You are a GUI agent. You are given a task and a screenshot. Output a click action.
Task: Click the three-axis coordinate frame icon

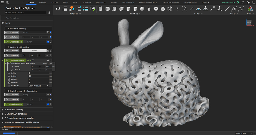[219, 9]
